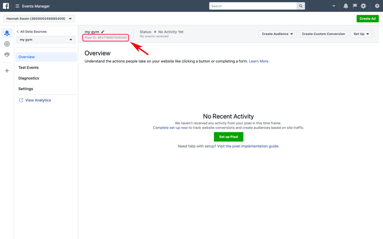
Task: Click the Pixel ID text
Action: tap(106, 38)
